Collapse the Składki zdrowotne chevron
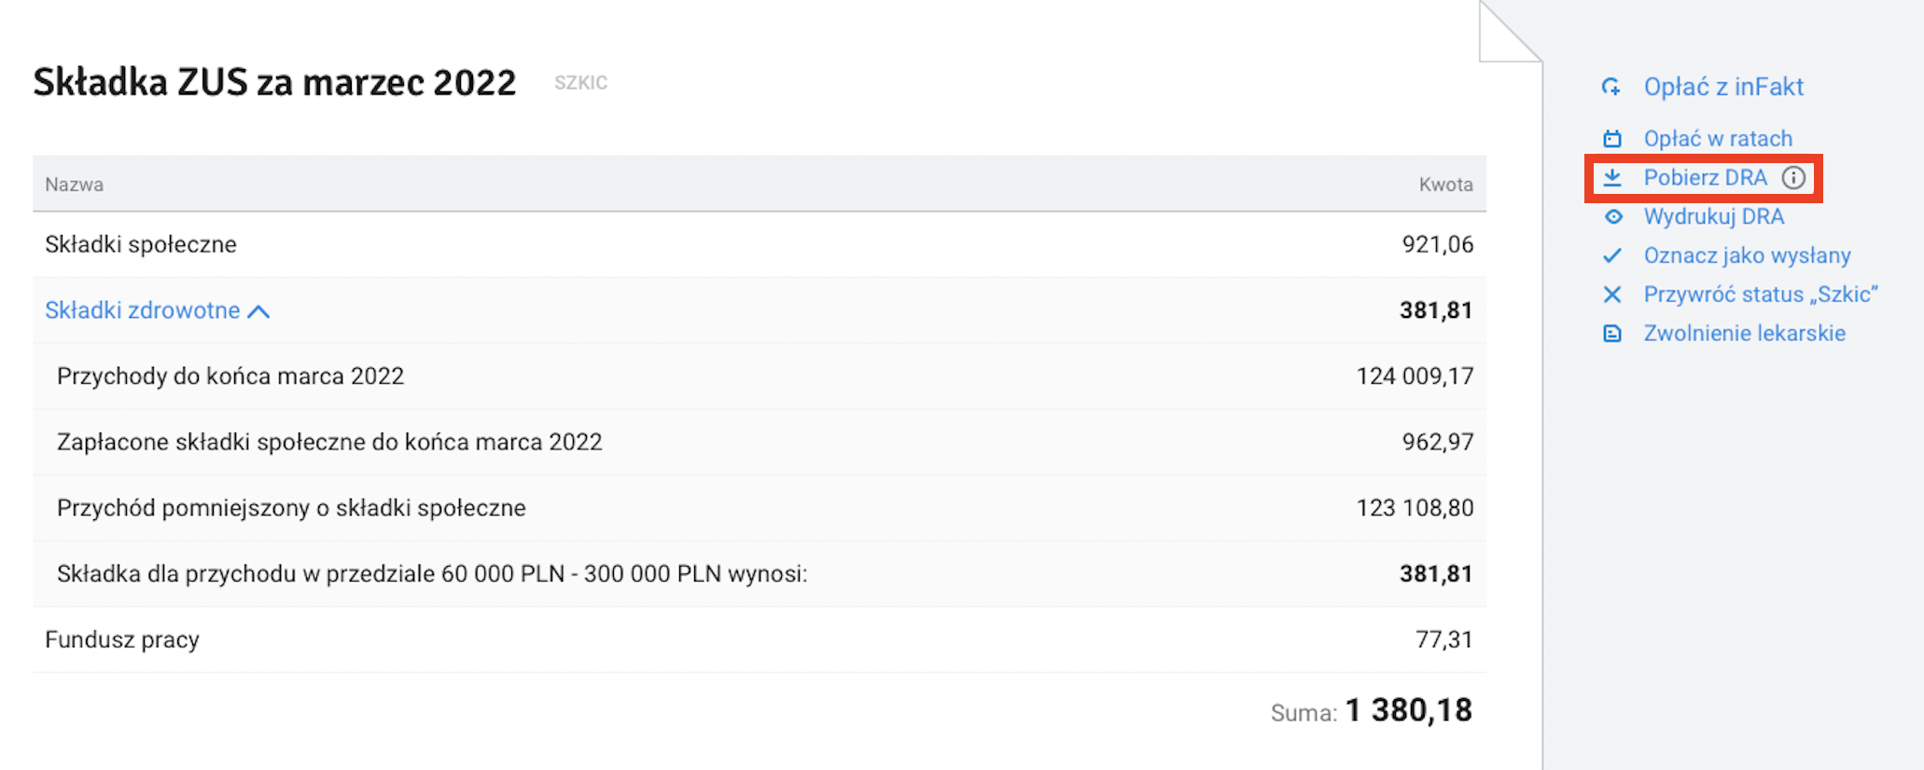The image size is (1924, 770). [x=259, y=311]
